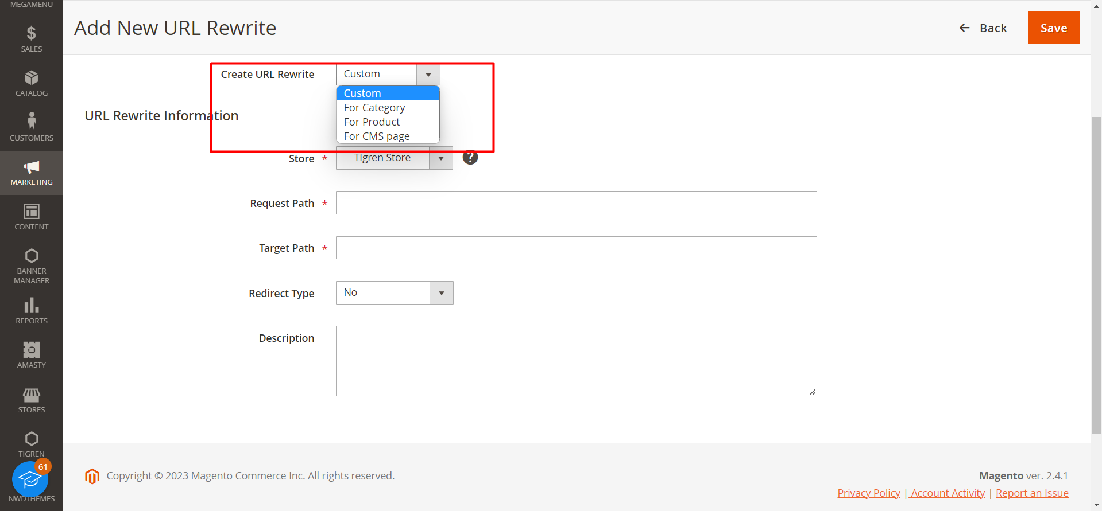The height and width of the screenshot is (511, 1102).
Task: Select the Marketing megaphone icon
Action: pos(32,167)
